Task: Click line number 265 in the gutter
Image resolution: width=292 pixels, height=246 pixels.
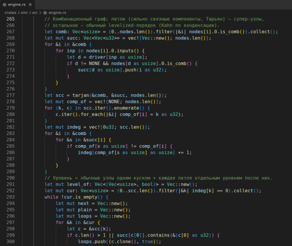Action: (x=10, y=19)
